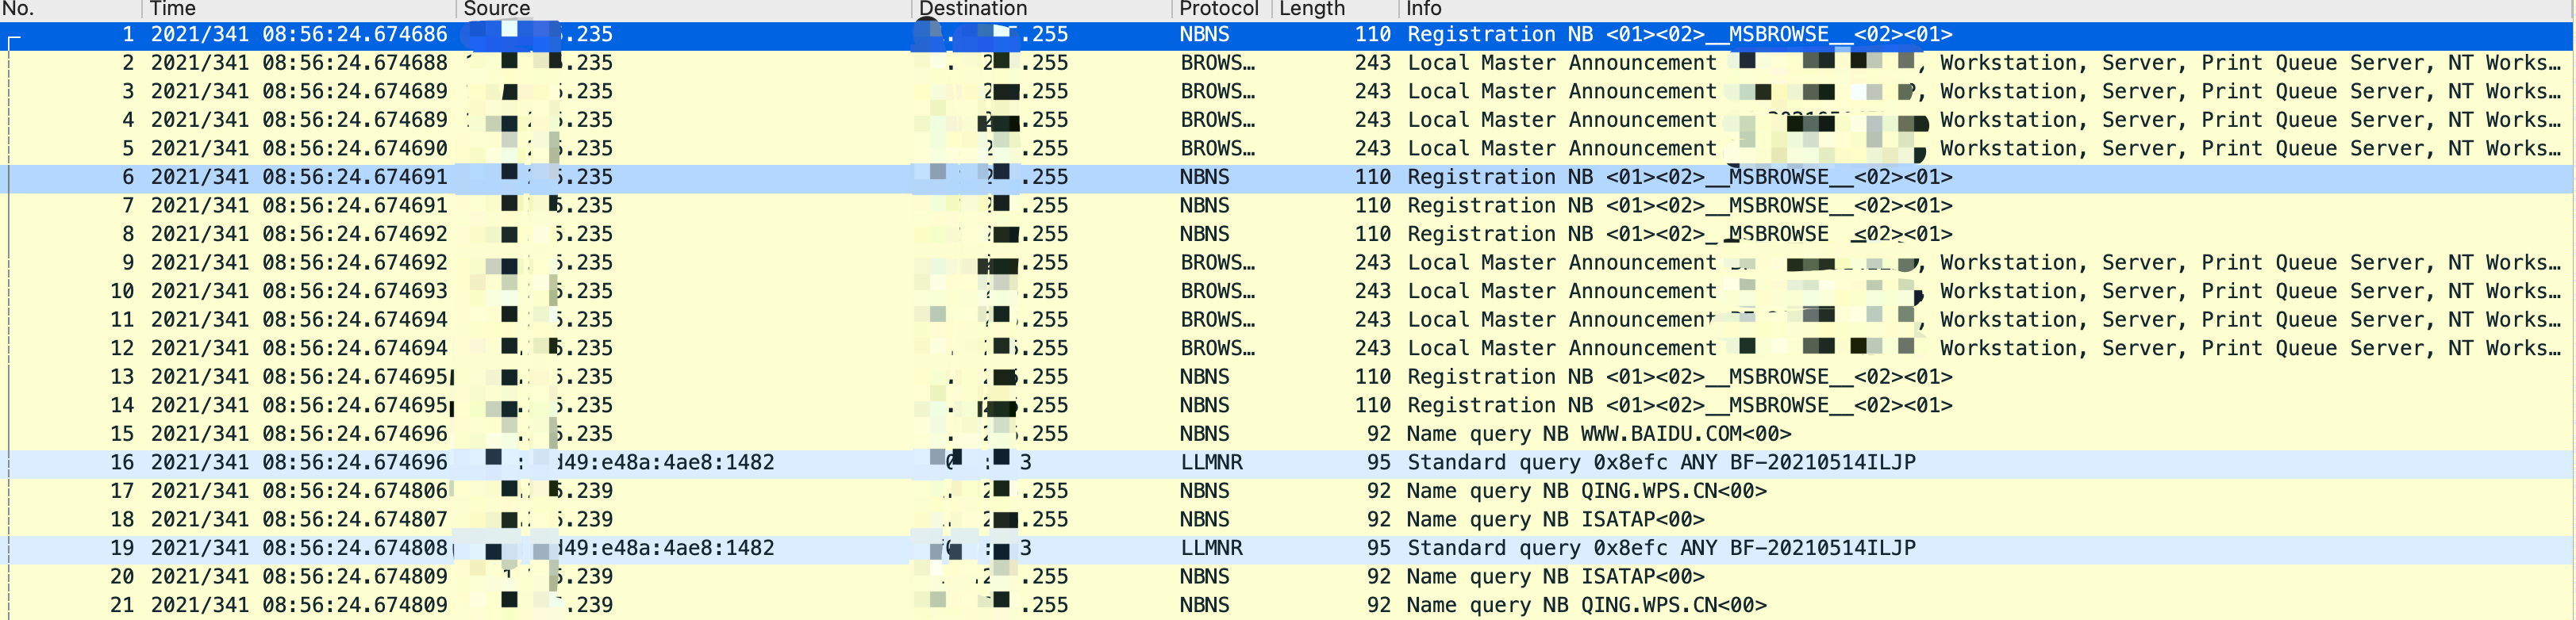Click the Destination column header

click(x=972, y=9)
